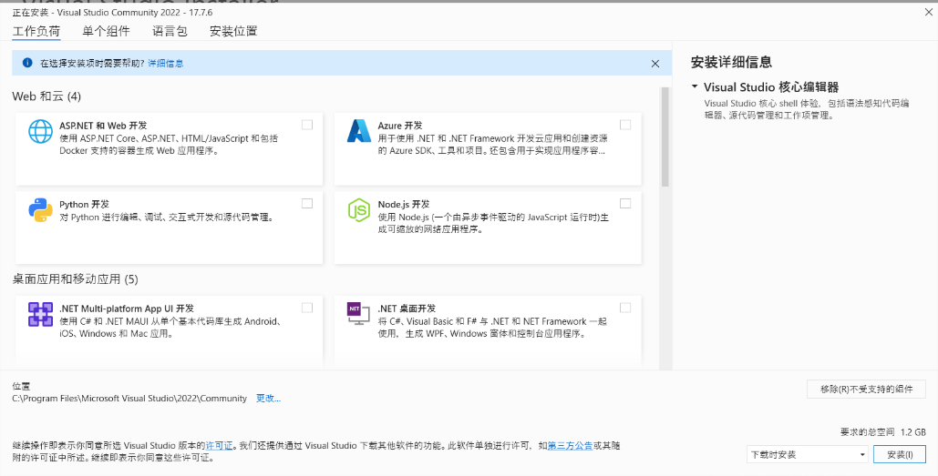Screen dimensions: 938x476
Task: Click the 更改... location link
Action: [269, 399]
